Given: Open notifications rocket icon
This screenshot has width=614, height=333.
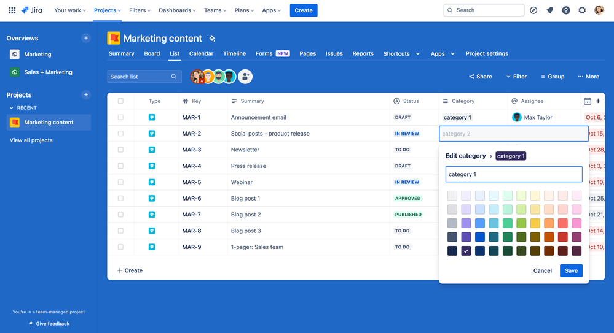Looking at the screenshot, I should tap(550, 10).
